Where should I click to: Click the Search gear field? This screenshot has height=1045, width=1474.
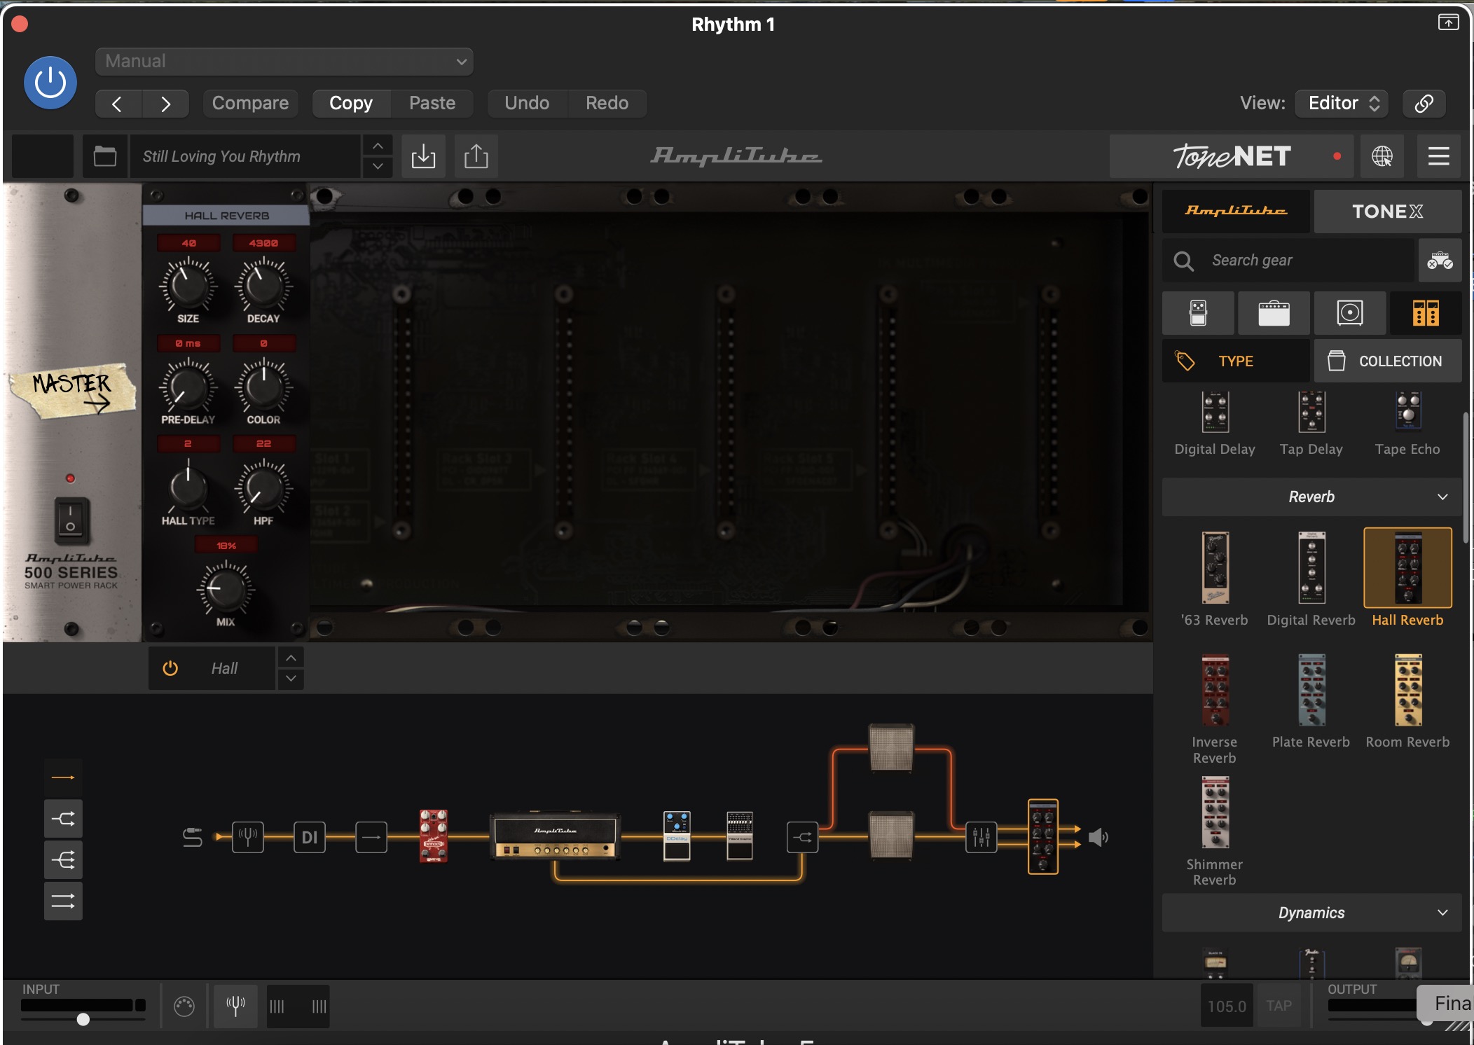(1288, 260)
